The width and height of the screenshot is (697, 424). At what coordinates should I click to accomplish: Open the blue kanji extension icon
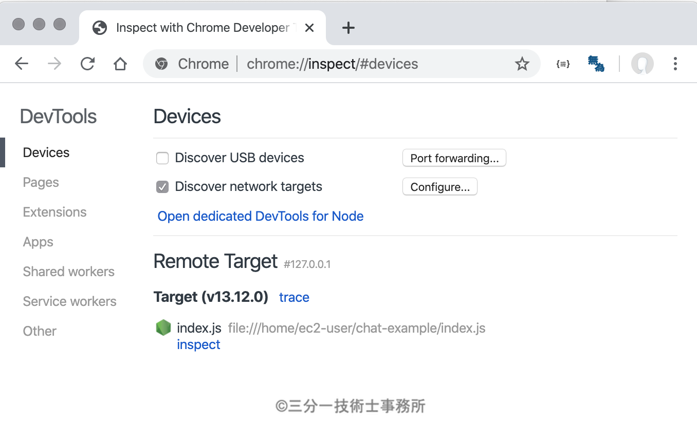(596, 64)
